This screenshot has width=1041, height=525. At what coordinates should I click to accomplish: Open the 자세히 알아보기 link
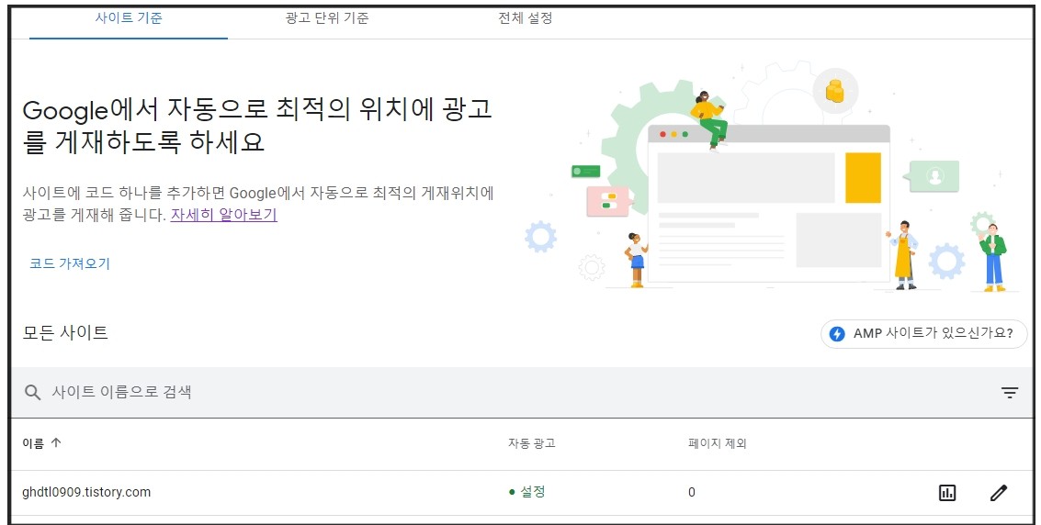pos(224,215)
